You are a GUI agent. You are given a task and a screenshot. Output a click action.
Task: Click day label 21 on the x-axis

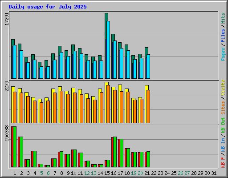[x=147, y=173]
